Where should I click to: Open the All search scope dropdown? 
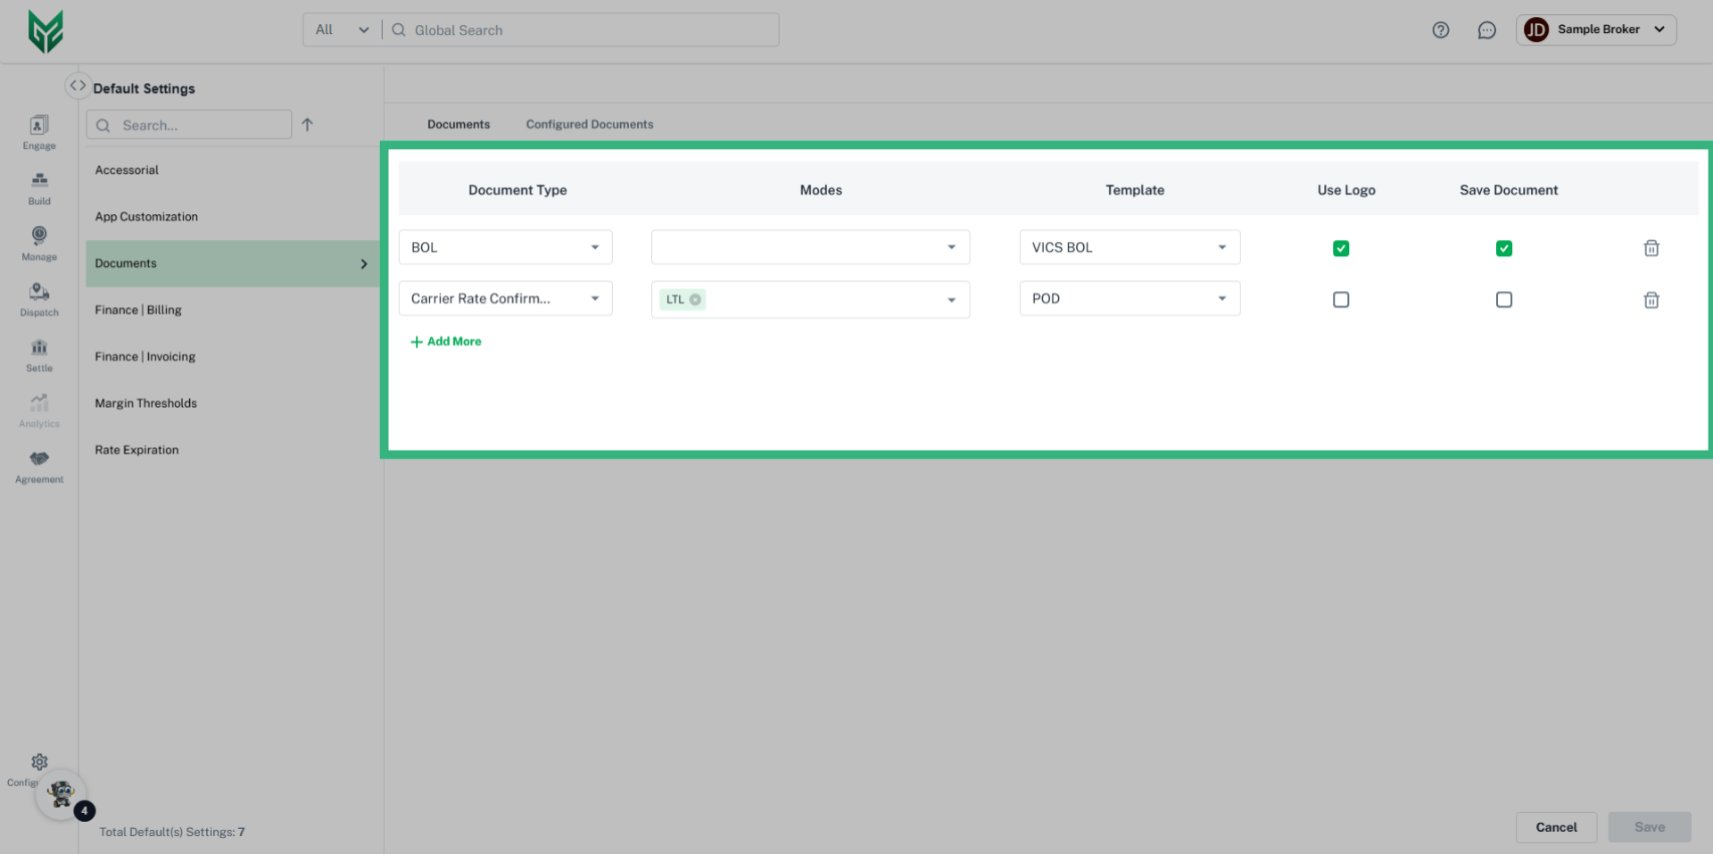(x=341, y=29)
